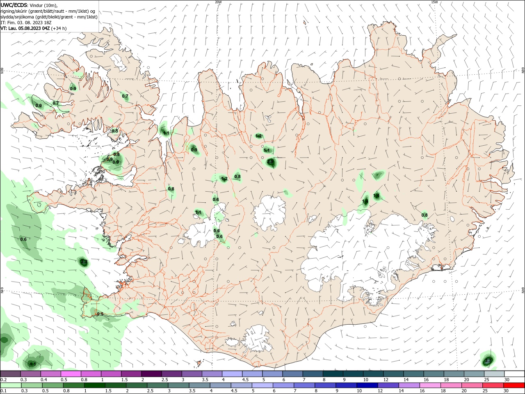Click the 'IT: Fim. 03. 08. 2023 18Z' line
This screenshot has width=525, height=394.
point(25,23)
